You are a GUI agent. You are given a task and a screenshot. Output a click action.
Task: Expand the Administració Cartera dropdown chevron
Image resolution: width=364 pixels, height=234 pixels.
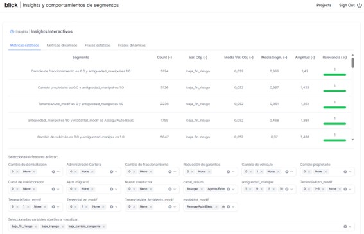coord(116,172)
